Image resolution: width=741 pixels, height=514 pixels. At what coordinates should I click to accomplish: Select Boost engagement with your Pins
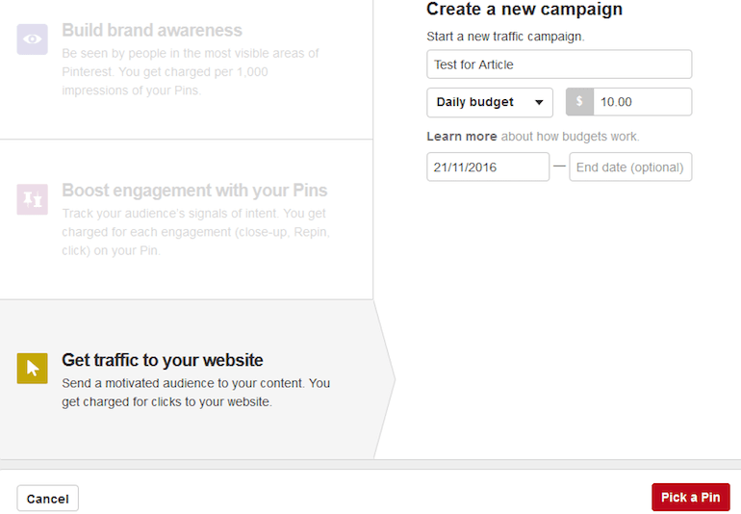(186, 219)
